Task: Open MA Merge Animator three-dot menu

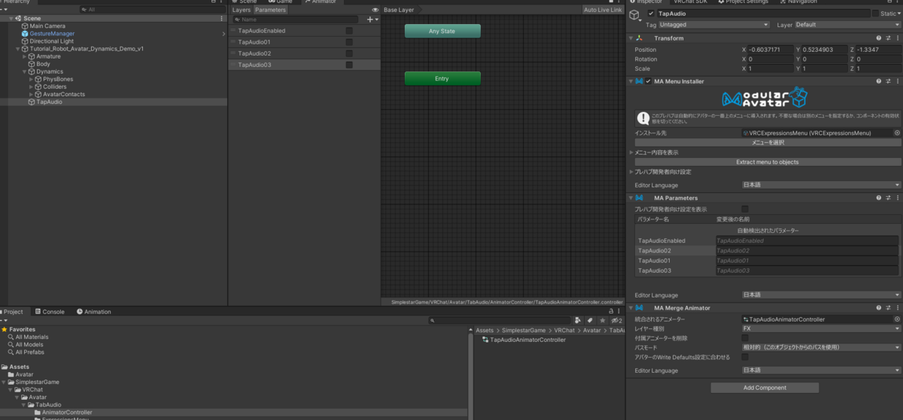Action: [898, 308]
